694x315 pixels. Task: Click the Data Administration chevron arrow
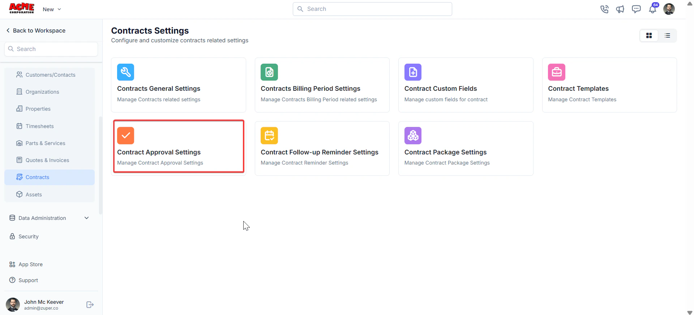tap(86, 218)
